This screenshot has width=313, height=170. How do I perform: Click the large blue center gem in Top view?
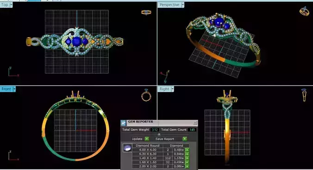77,41
